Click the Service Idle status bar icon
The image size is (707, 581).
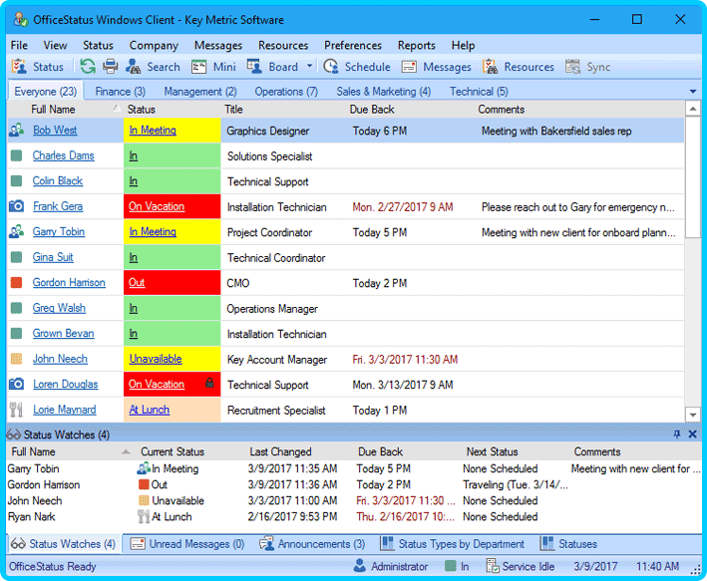pyautogui.click(x=493, y=566)
